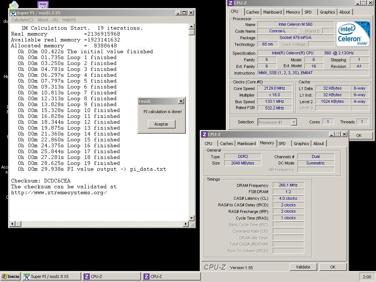Image resolution: width=376 pixels, height=282 pixels.
Task: Click the Super PI vertical scrollbar thumb
Action: 192,32
